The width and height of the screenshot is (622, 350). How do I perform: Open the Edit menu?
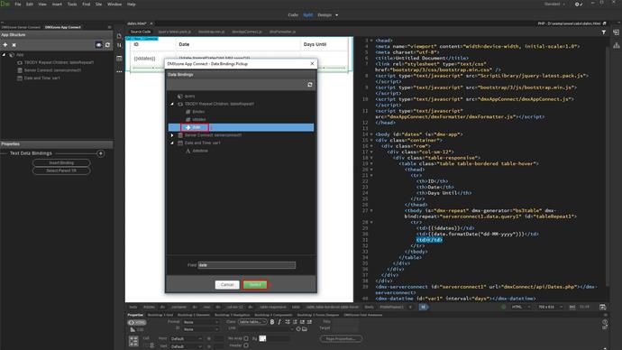pos(30,4)
